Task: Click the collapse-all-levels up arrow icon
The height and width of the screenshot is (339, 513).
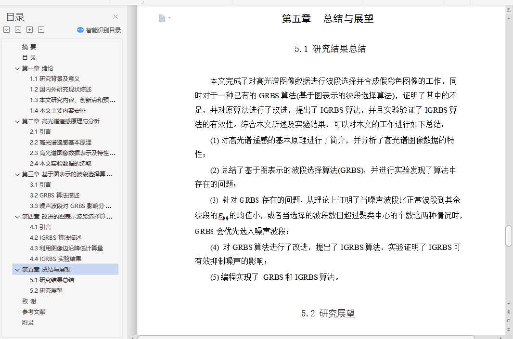Action: tap(18, 30)
